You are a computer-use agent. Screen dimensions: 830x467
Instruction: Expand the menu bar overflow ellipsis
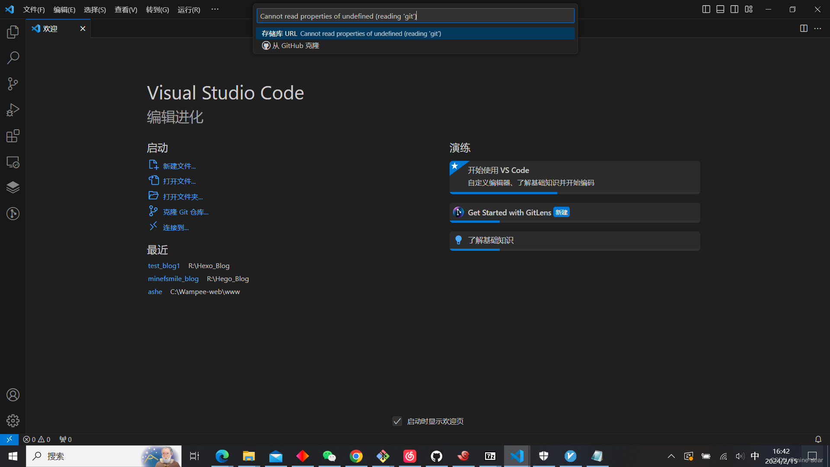click(x=215, y=9)
